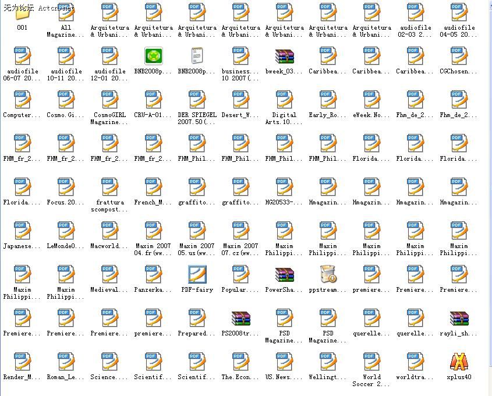Select the audiofile 04-05 PDF icon

click(x=459, y=12)
